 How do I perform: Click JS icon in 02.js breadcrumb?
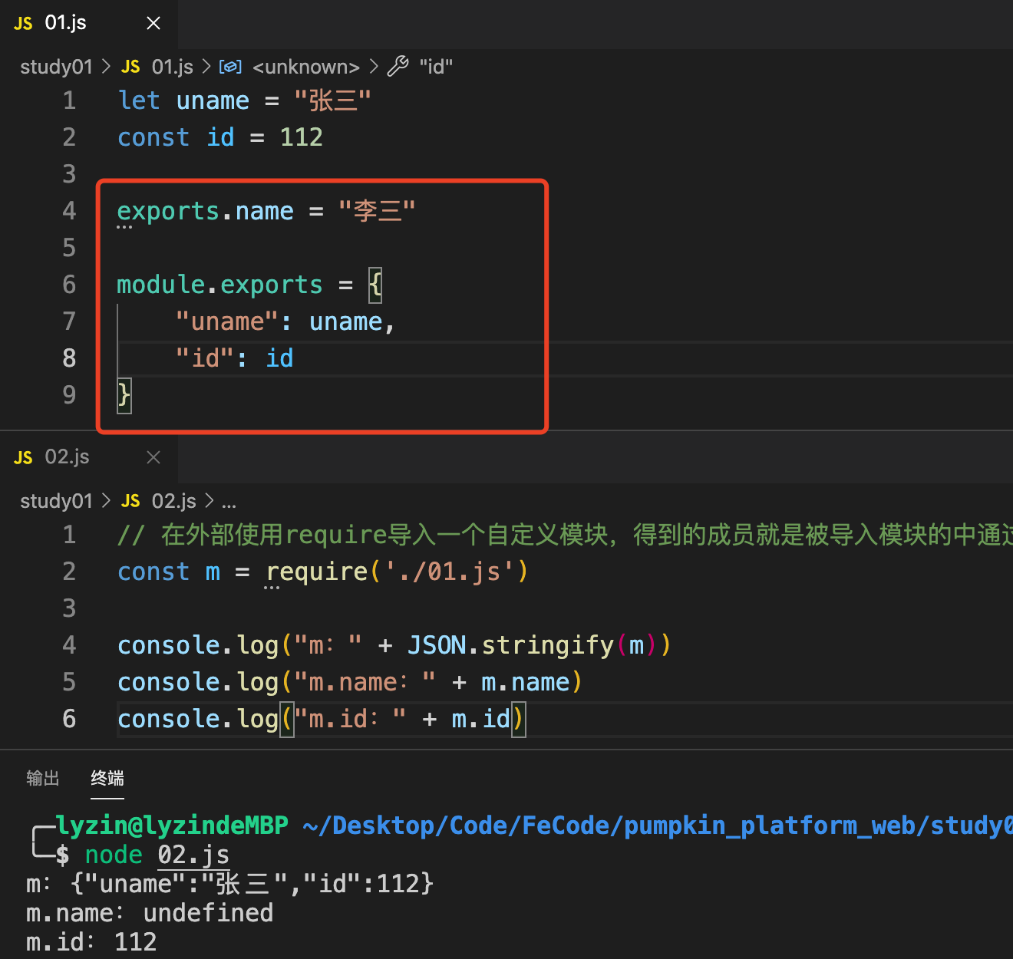[x=130, y=501]
